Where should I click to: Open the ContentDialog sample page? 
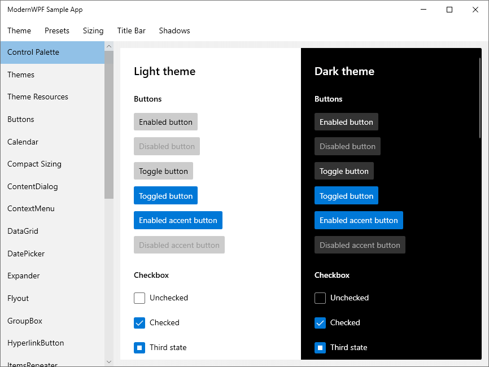pos(53,186)
